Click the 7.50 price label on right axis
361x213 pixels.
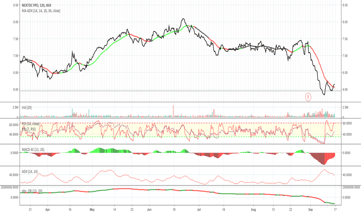coord(345,39)
